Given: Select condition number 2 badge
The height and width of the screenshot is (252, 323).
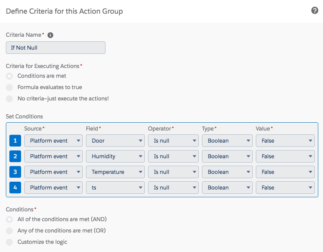Looking at the screenshot, I should (x=15, y=156).
